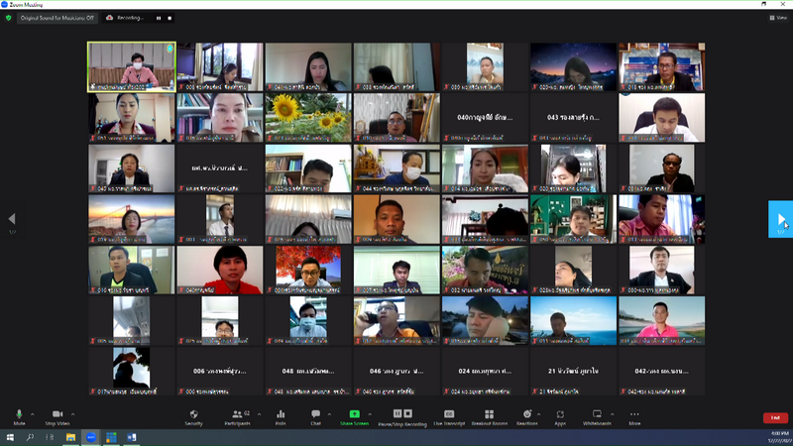The width and height of the screenshot is (793, 446).
Task: Pause recording from the bottom toolbar
Action: click(397, 413)
